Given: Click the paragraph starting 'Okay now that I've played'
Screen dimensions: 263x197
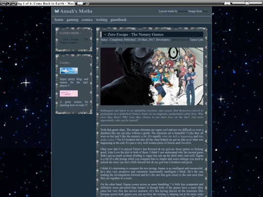Looking at the screenshot, I should tap(151, 156).
